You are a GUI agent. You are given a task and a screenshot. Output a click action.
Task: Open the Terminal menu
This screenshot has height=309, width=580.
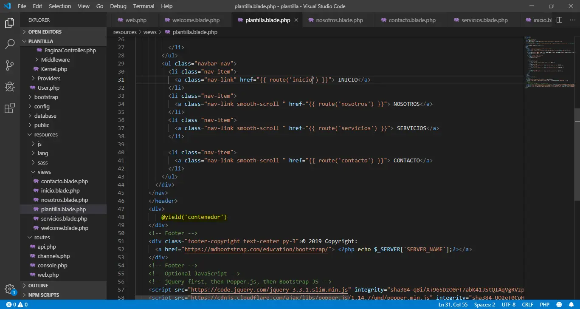tap(143, 6)
